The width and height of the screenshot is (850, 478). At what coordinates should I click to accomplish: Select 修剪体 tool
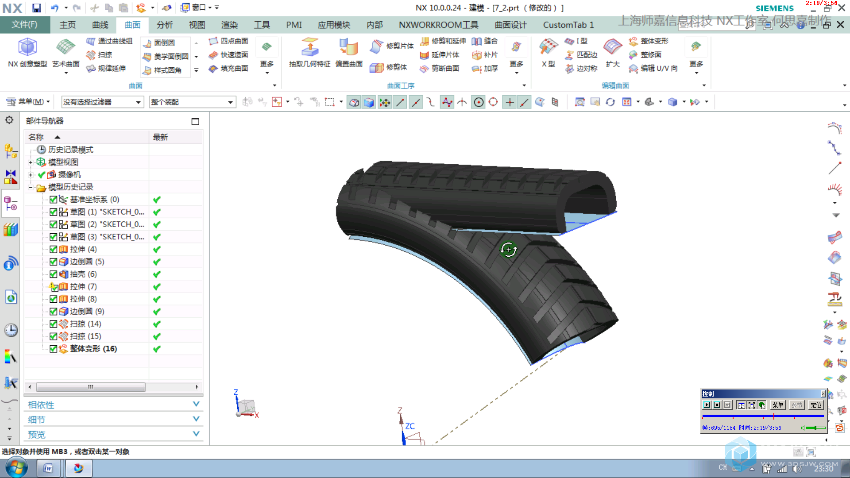tap(388, 67)
